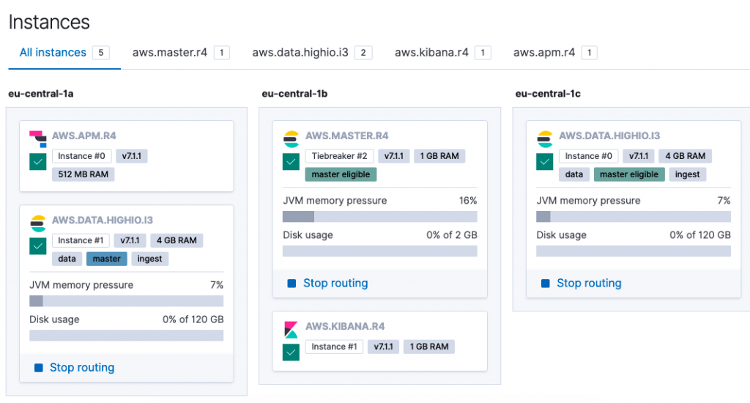The image size is (750, 403).
Task: Click the 512 MB RAM badge
Action: pos(83,174)
